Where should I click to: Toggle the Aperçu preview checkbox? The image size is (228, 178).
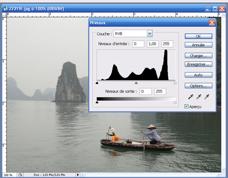pyautogui.click(x=187, y=106)
